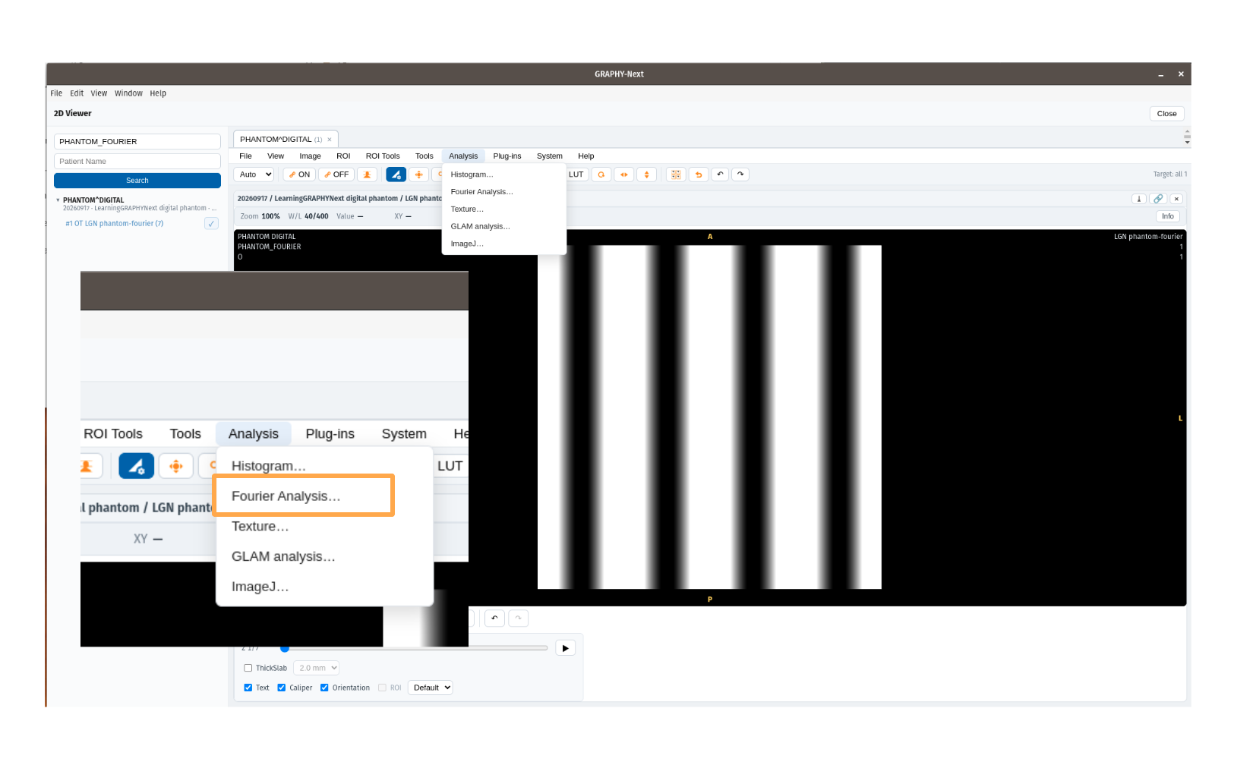
Task: Open the 2.0 mm slab thickness dropdown
Action: tap(317, 669)
